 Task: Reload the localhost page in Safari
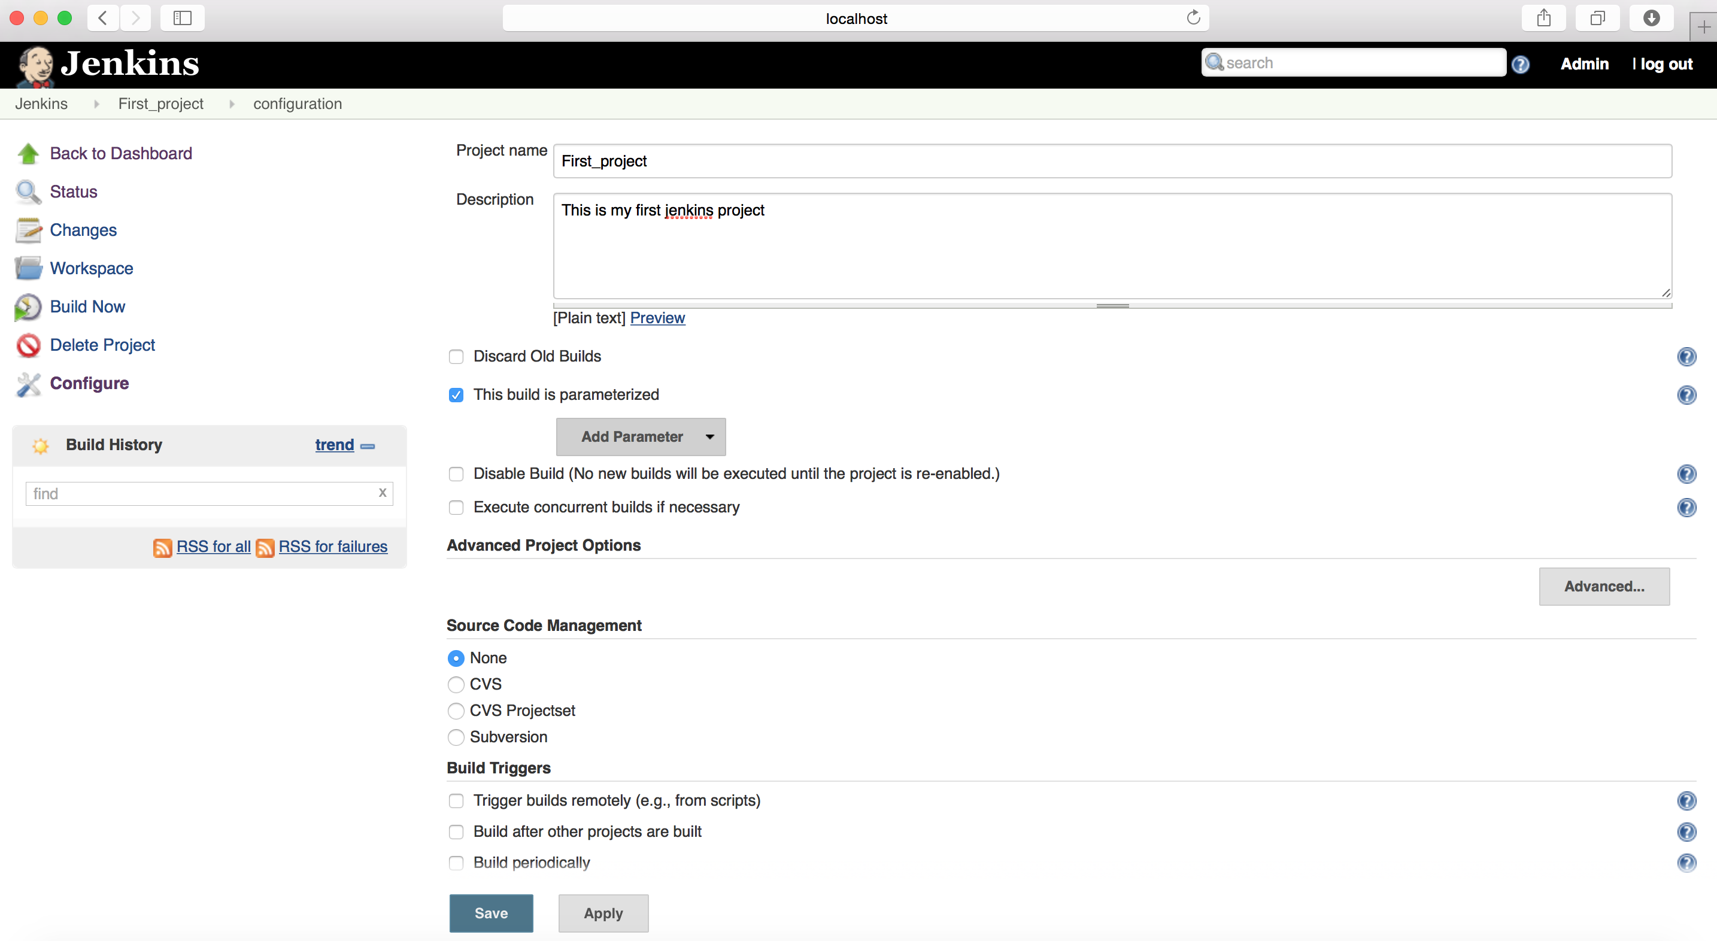pyautogui.click(x=1193, y=17)
